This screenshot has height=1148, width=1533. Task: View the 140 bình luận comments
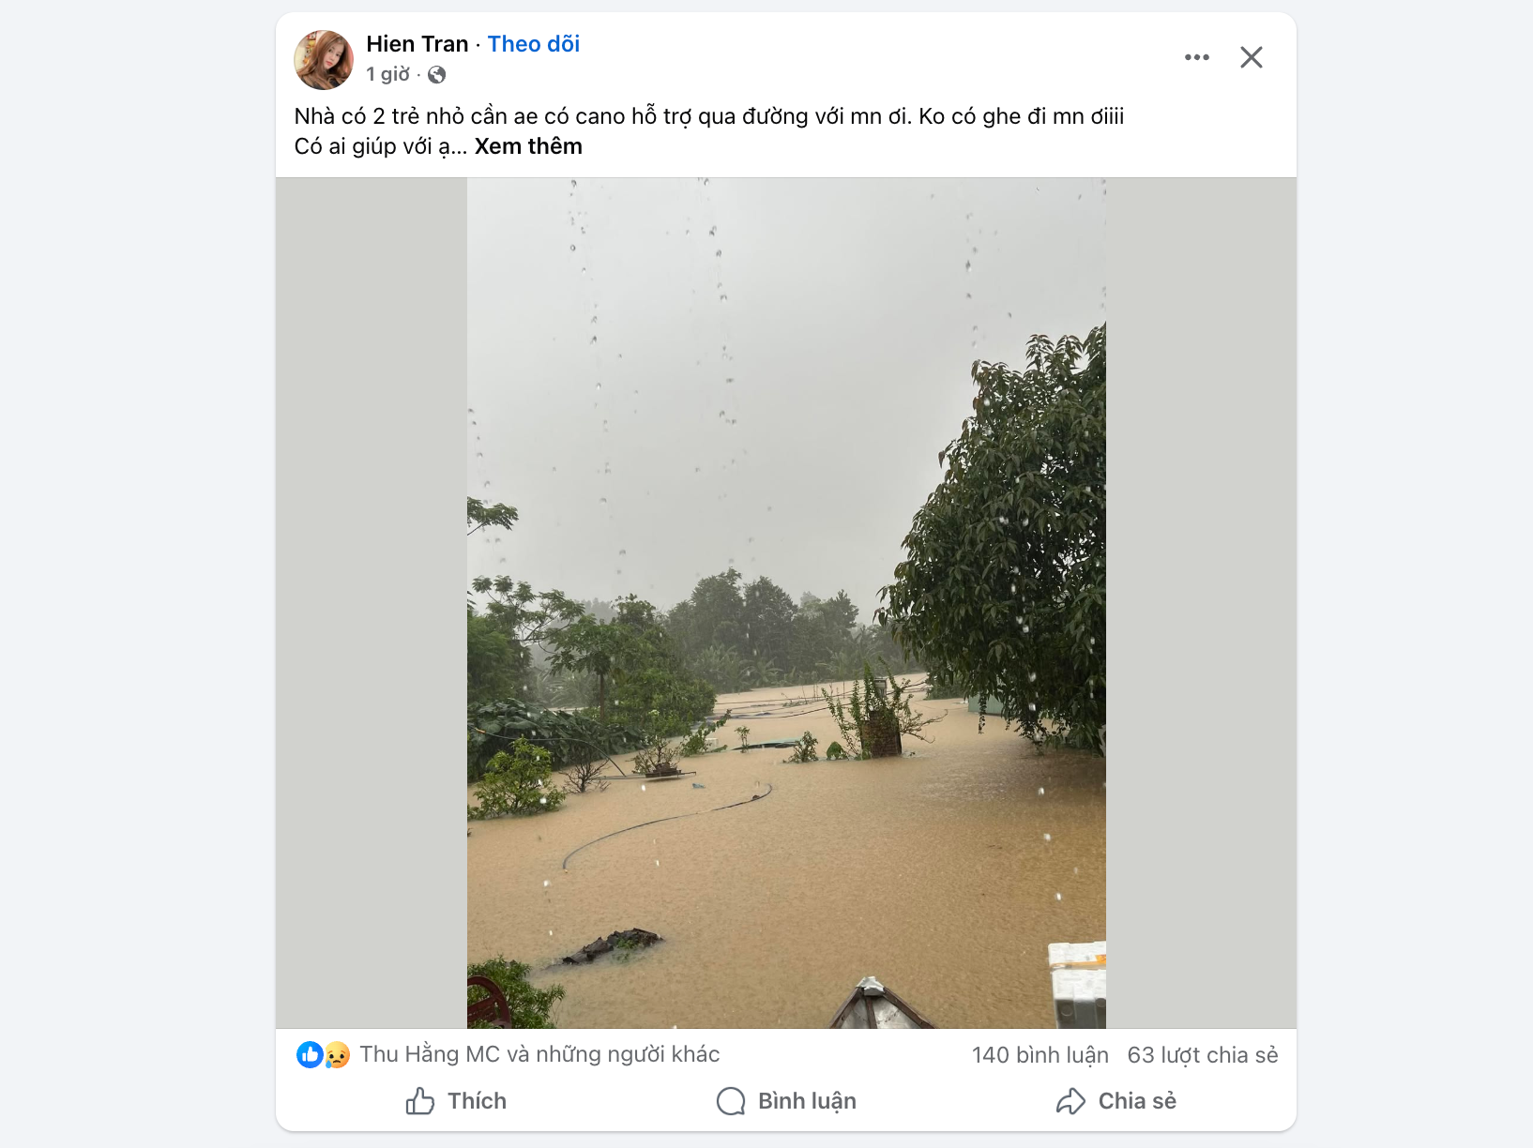point(1040,1055)
